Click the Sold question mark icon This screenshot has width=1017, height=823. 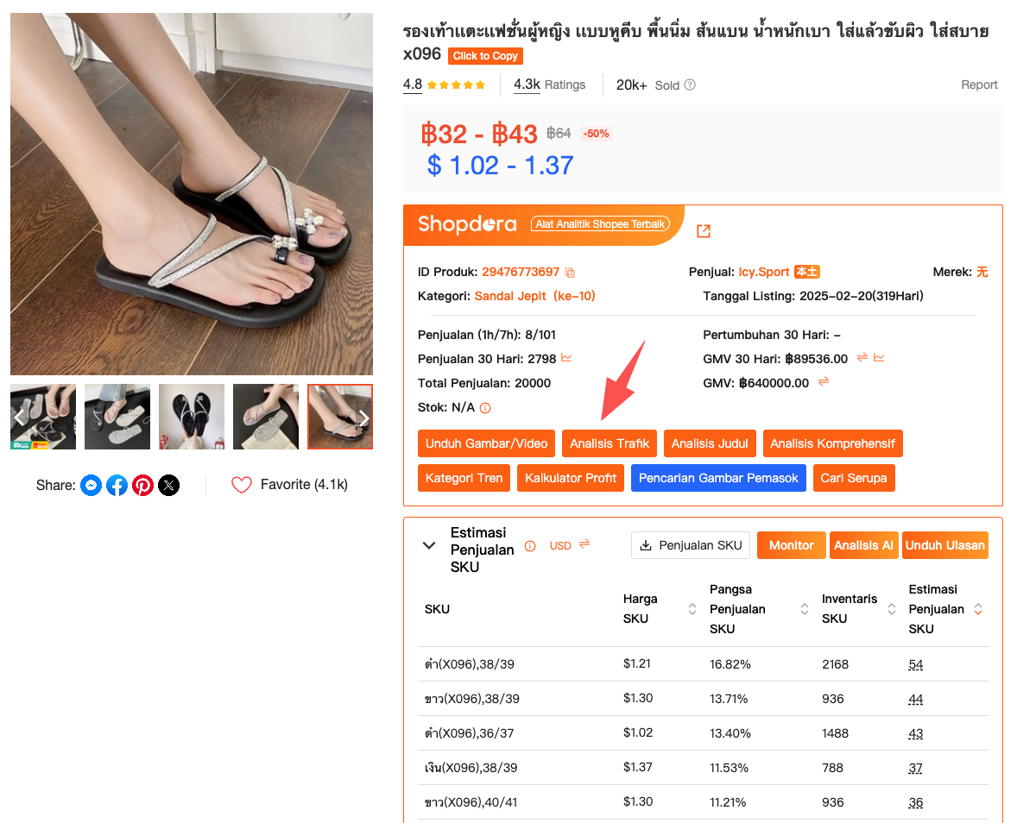(x=690, y=85)
